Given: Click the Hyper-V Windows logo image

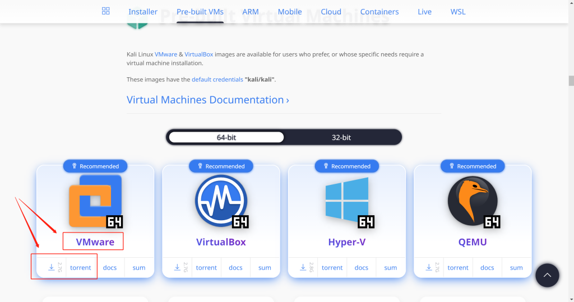Looking at the screenshot, I should (x=347, y=201).
